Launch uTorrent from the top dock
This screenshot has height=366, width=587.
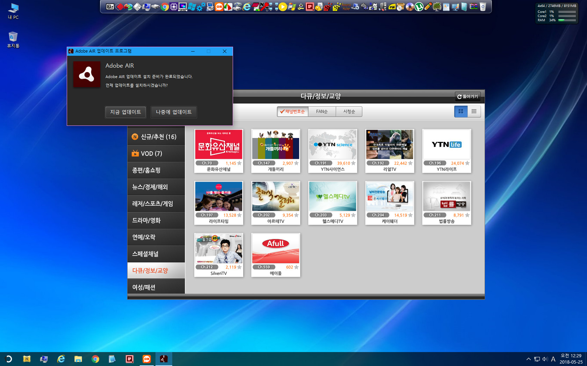[419, 7]
